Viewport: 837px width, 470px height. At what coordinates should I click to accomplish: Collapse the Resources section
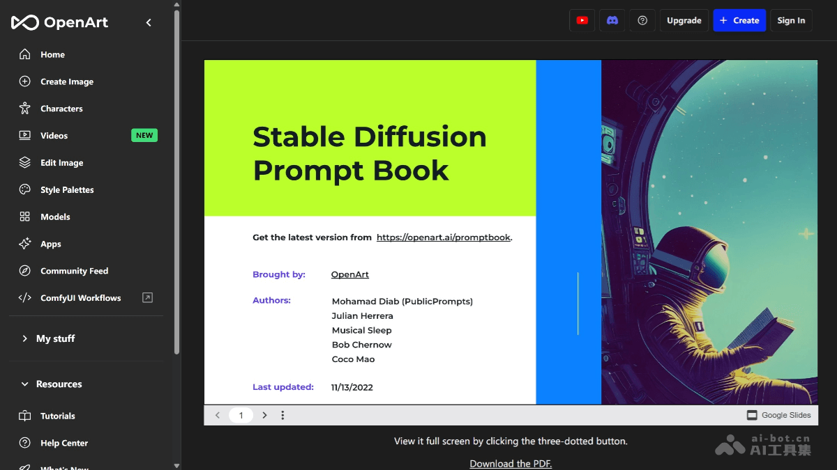(x=59, y=384)
